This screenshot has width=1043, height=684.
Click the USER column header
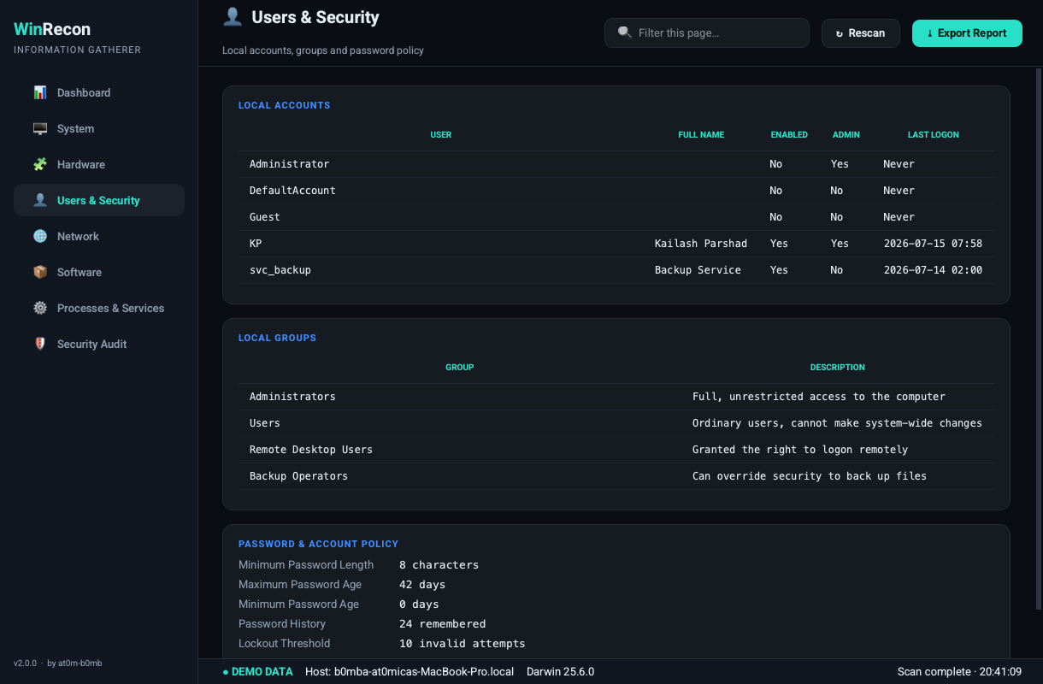pos(441,135)
